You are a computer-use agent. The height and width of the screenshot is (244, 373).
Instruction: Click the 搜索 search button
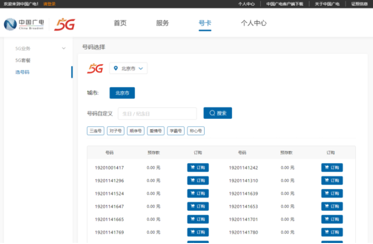[x=218, y=113]
